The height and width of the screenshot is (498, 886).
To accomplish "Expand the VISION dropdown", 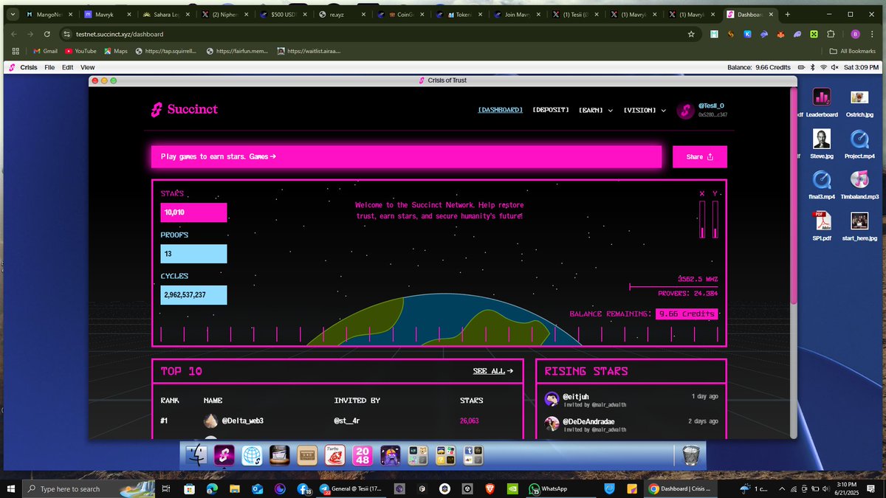I will [x=645, y=110].
